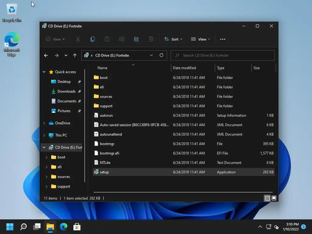Click the Rename icon in toolbar
The height and width of the screenshot is (234, 312).
coord(122,39)
